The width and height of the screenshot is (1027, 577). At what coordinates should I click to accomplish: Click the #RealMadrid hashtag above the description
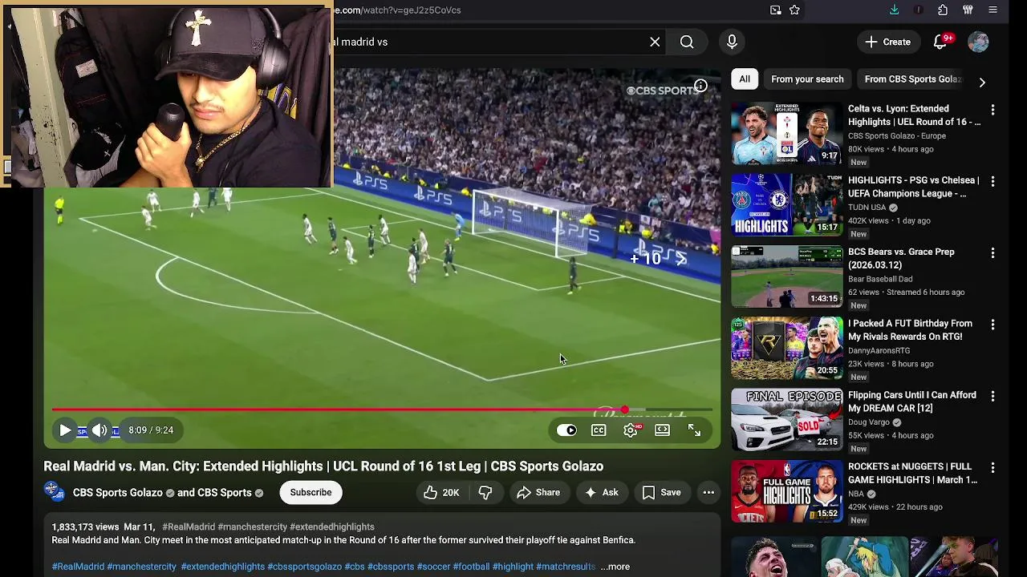pyautogui.click(x=188, y=527)
